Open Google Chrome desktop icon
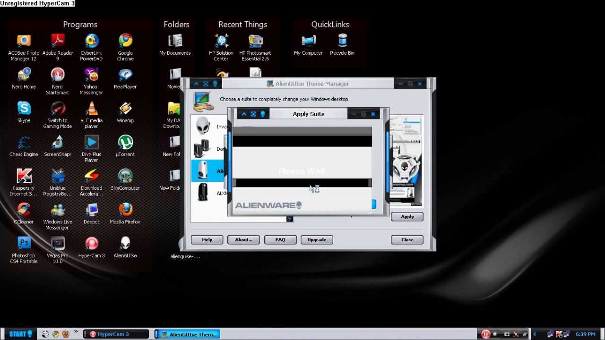The height and width of the screenshot is (340, 605). coord(125,48)
